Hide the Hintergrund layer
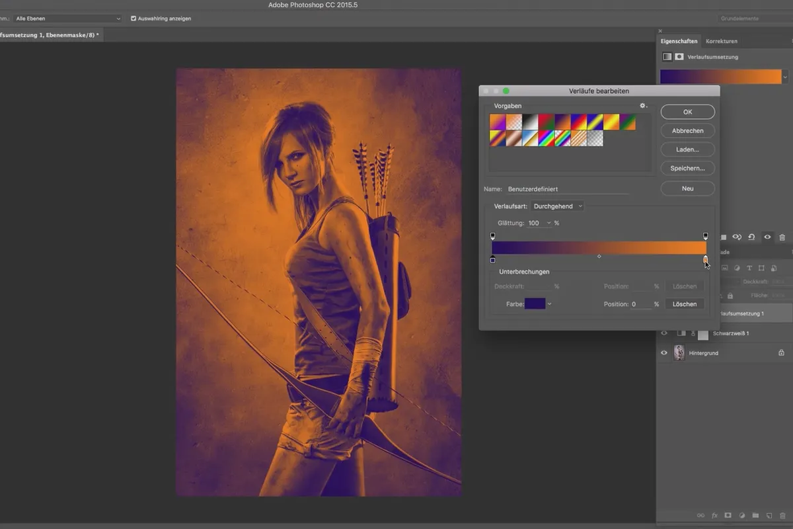 tap(664, 353)
